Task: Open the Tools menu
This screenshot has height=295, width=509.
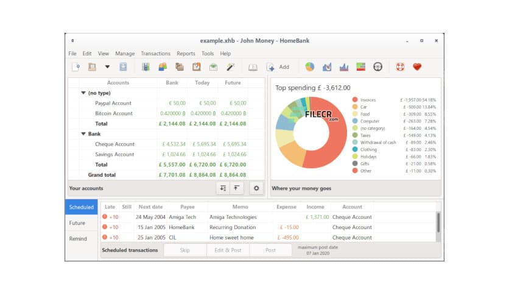Action: click(208, 53)
